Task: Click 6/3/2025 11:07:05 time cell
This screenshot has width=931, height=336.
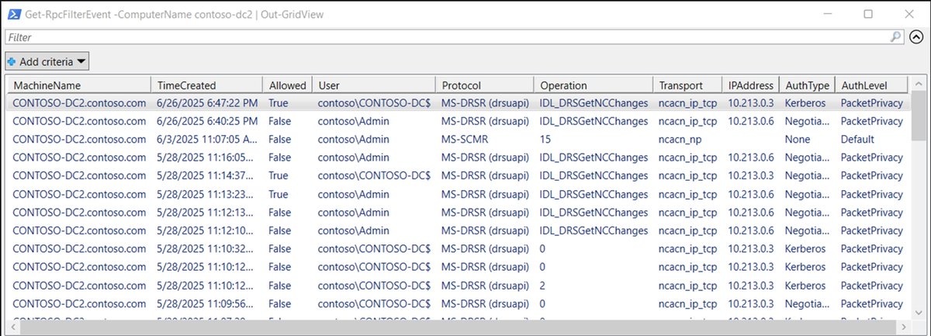Action: [206, 140]
